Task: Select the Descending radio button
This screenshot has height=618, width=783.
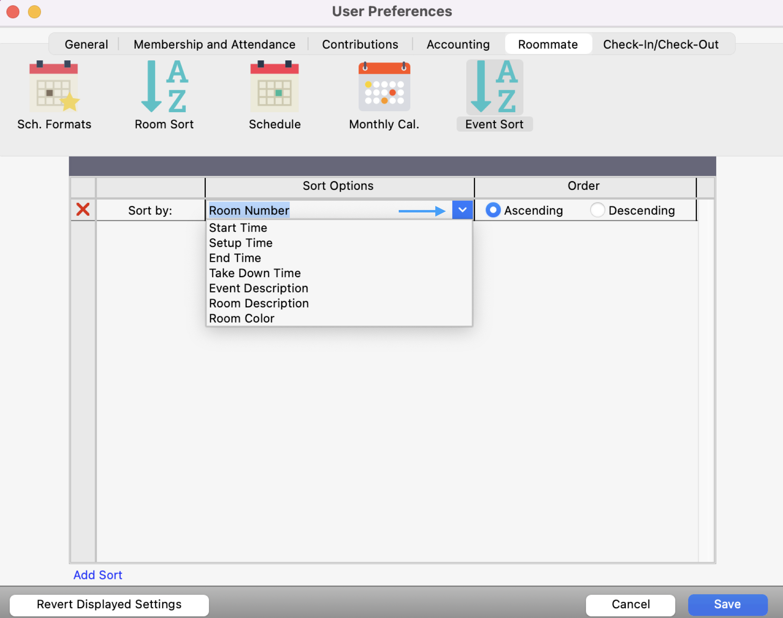Action: coord(597,210)
